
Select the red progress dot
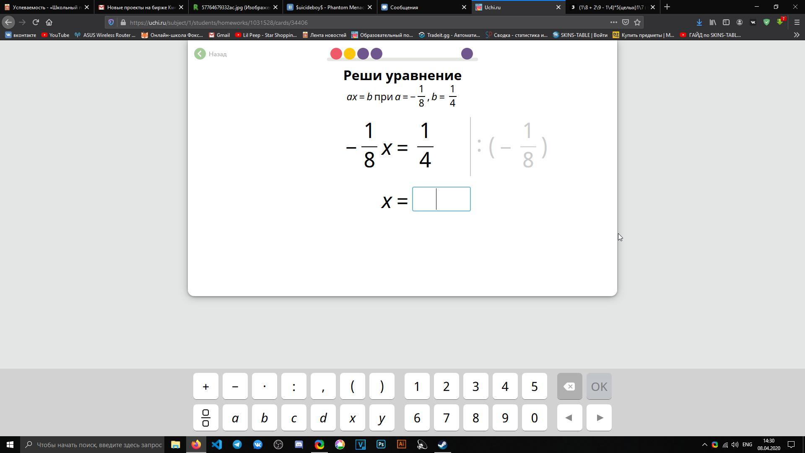coord(336,54)
